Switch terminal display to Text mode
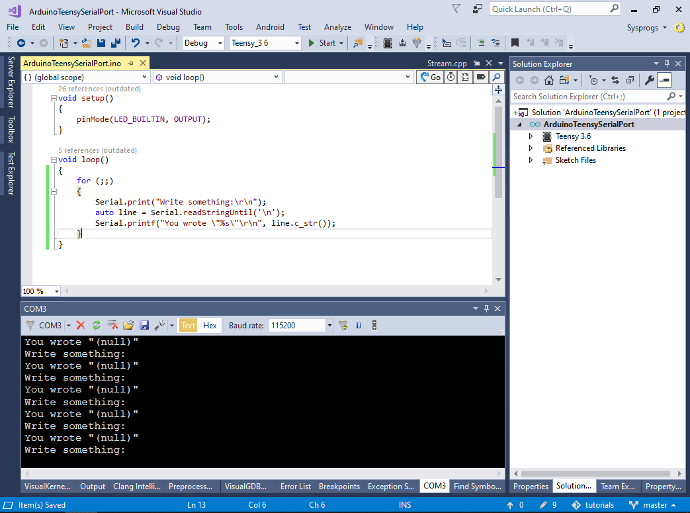The height and width of the screenshot is (513, 690). pyautogui.click(x=188, y=326)
